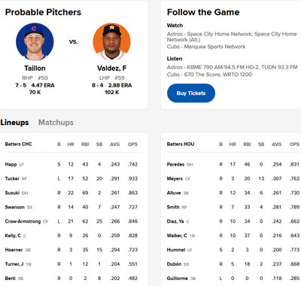Open Hoerner's player profile
The height and width of the screenshot is (286, 301).
14,250
